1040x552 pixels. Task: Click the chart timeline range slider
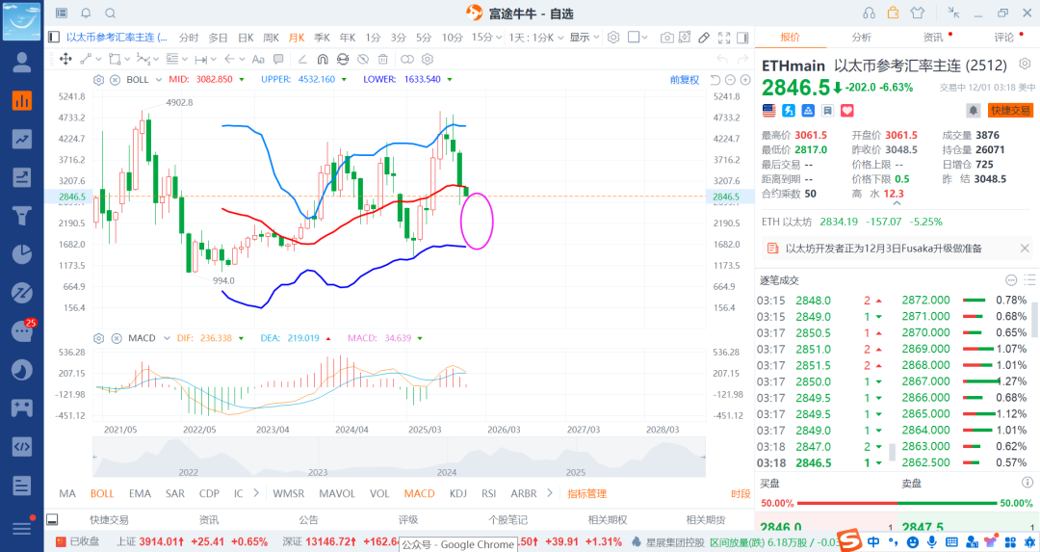click(x=385, y=458)
